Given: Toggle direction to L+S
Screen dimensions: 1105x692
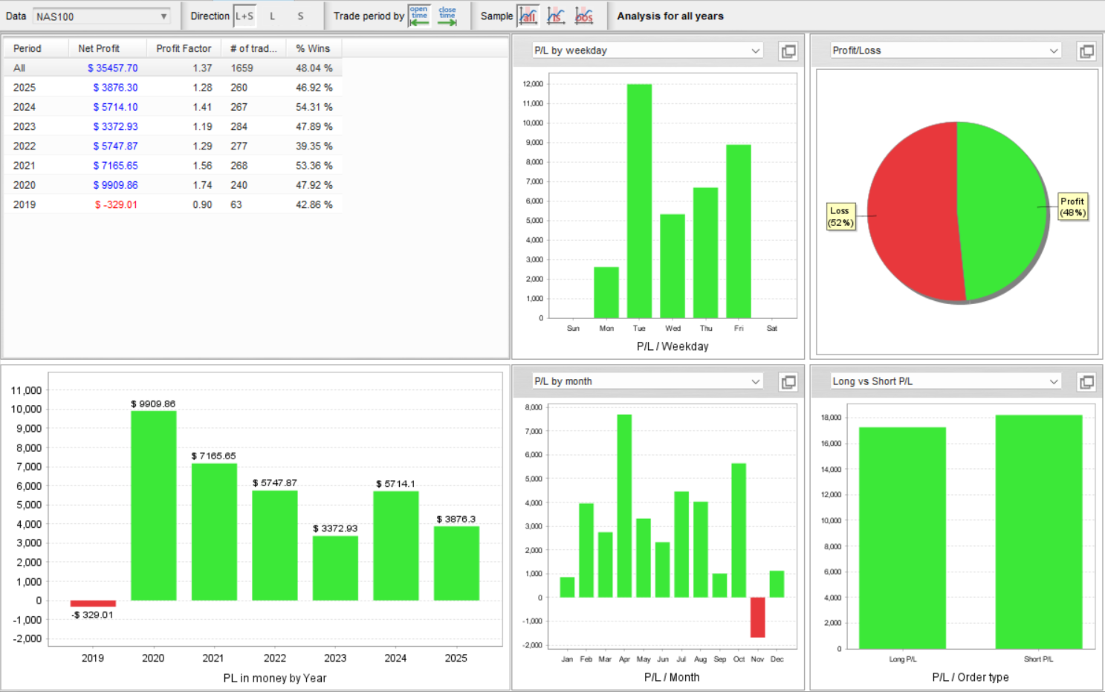Looking at the screenshot, I should pos(244,16).
